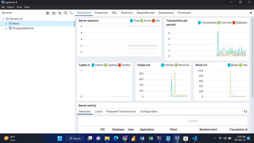Open the Notepad taskbar icon

click(168, 138)
